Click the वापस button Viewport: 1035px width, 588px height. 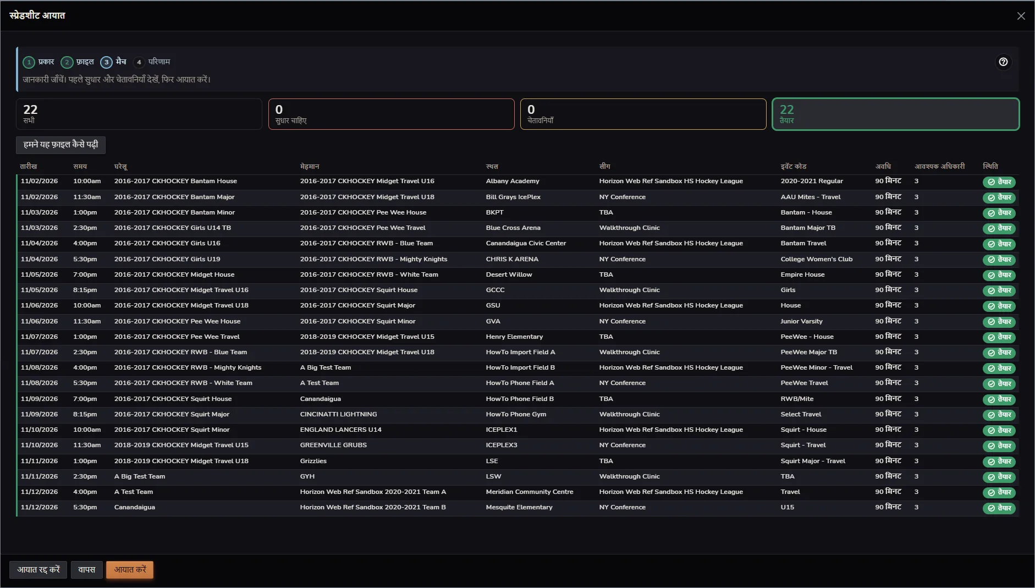[86, 570]
